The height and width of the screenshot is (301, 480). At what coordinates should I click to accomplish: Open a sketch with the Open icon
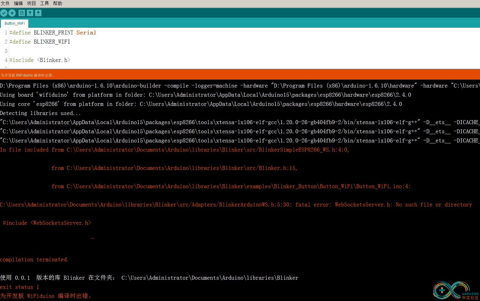(30, 13)
